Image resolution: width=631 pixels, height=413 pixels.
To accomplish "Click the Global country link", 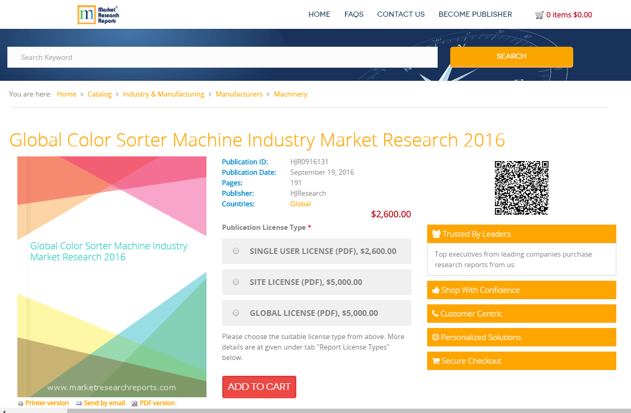I will pyautogui.click(x=301, y=204).
